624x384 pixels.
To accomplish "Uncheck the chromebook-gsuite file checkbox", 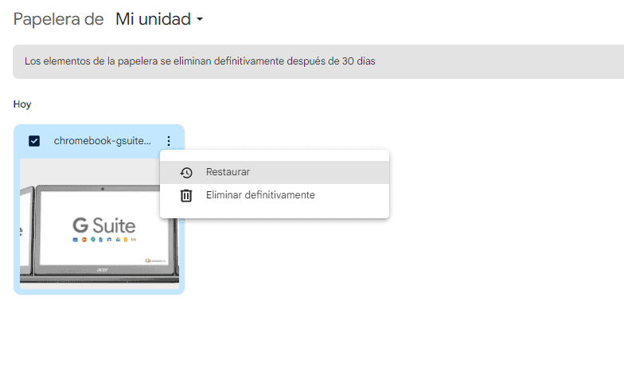I will [x=34, y=141].
